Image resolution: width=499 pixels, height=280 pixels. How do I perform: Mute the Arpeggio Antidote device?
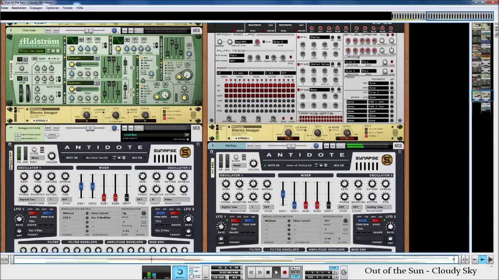tap(48, 128)
